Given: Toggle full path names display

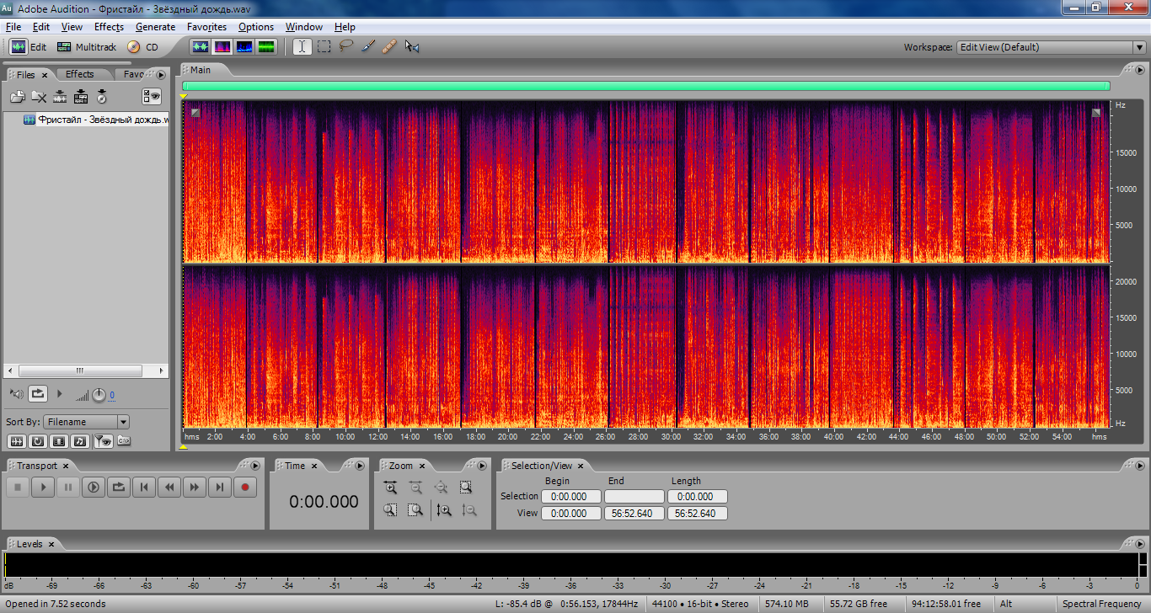Looking at the screenshot, I should pos(123,440).
